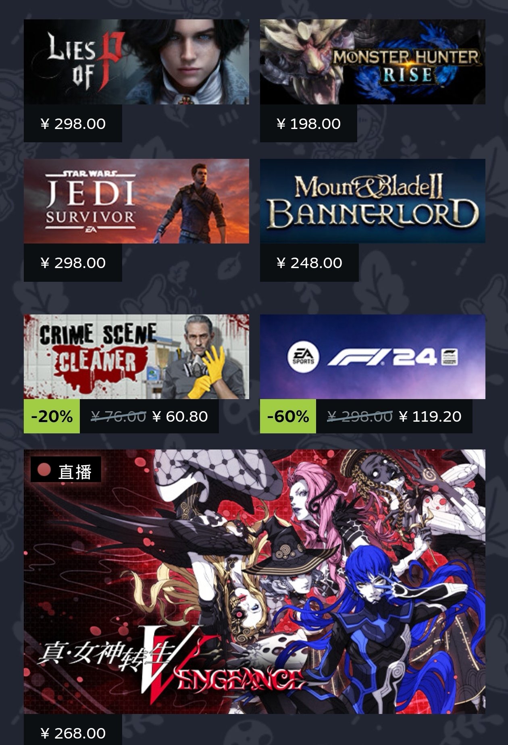Click the -60% discount badge
508x745 pixels.
pos(288,416)
